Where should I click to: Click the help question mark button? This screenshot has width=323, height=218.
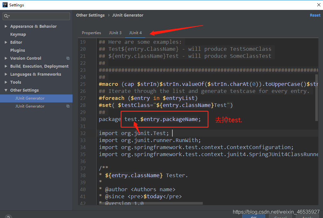[x=8, y=216]
